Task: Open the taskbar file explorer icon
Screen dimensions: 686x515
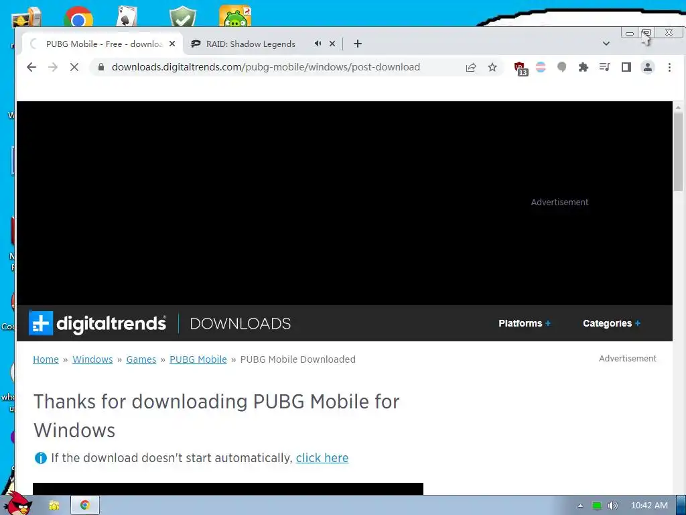Action: pos(54,506)
